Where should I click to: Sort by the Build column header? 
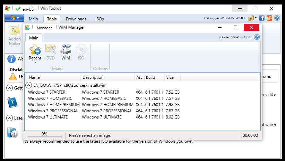click(154, 77)
